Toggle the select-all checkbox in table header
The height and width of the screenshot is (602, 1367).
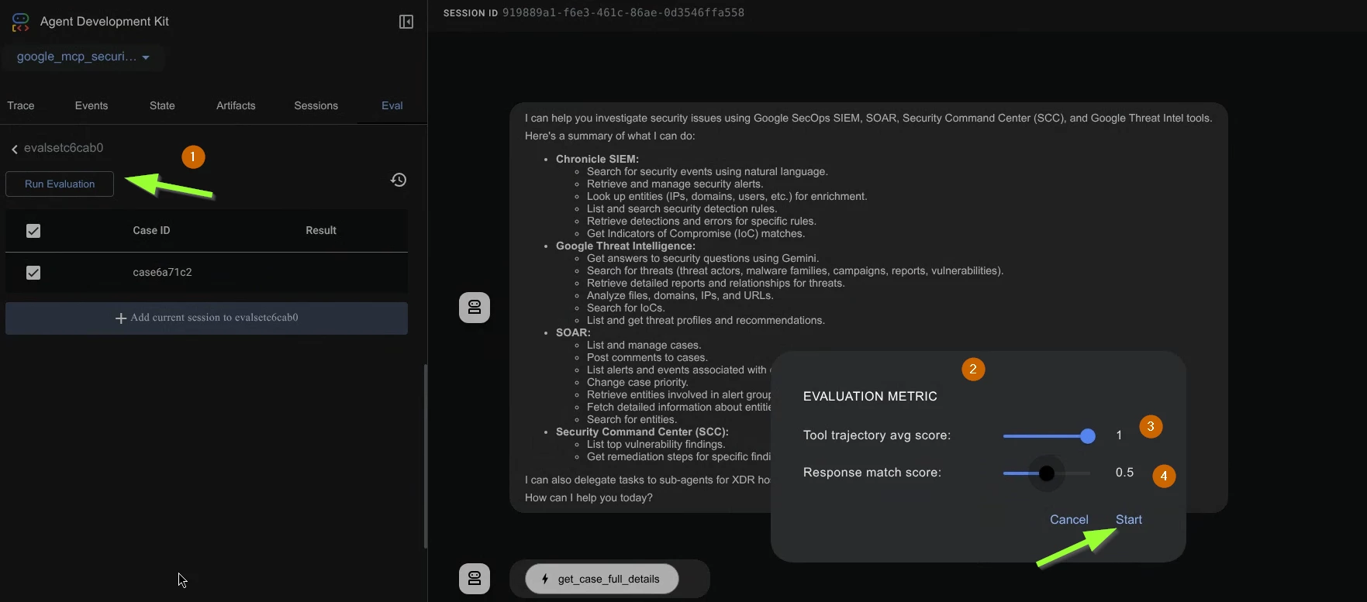(x=33, y=231)
